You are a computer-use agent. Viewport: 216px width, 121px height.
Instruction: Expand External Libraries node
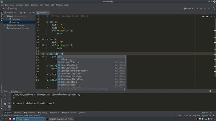5,25
